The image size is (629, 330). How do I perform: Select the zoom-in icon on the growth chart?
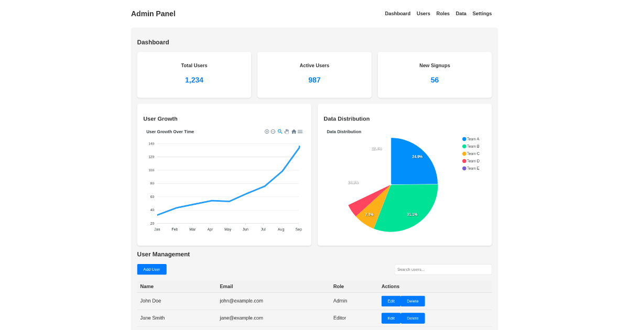pos(267,131)
